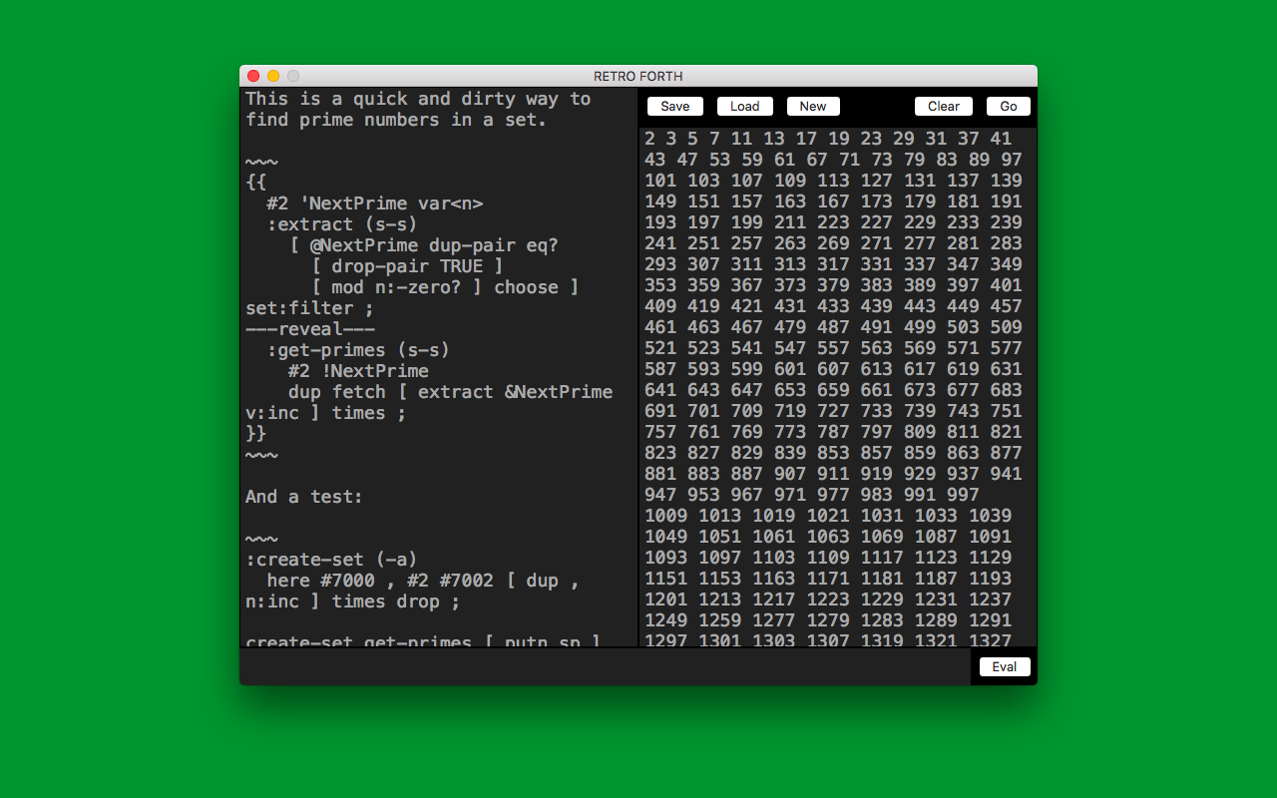Click the number 401 in output
Viewport: 1277px width, 798px height.
pos(1006,285)
